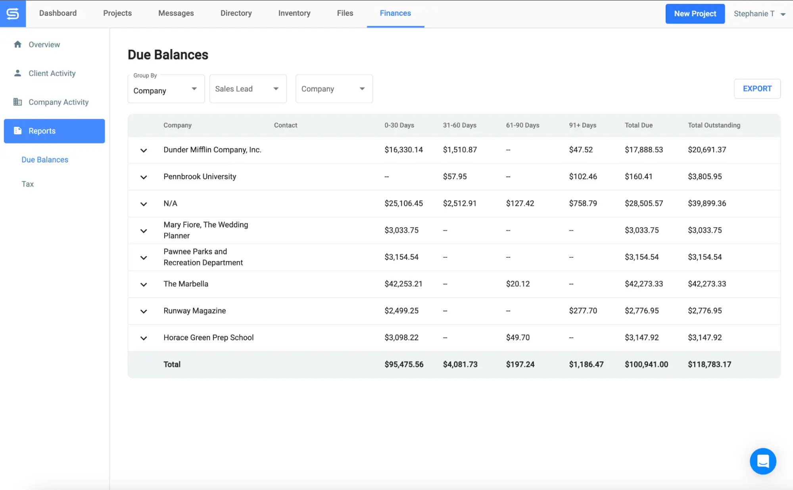Click the Reports document icon
793x490 pixels.
tap(17, 131)
